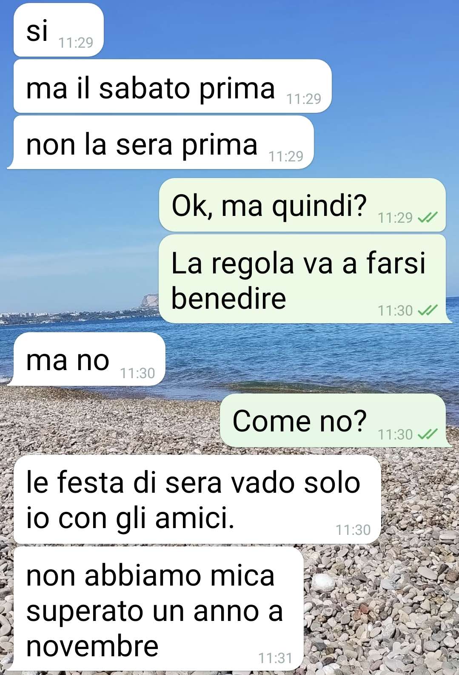Tap the pebble background right of the 'novembre' message
Image resolution: width=459 pixels, height=675 pixels.
click(381, 609)
